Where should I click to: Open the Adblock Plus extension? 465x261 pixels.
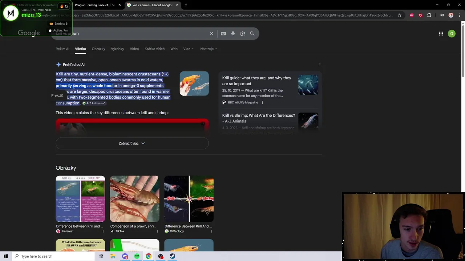(x=412, y=15)
